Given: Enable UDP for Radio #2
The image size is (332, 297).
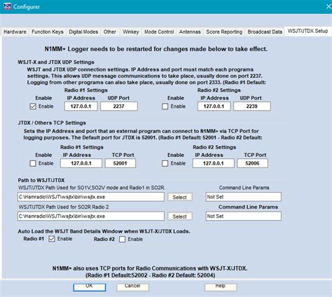Looking at the screenshot, I should click(x=165, y=106).
